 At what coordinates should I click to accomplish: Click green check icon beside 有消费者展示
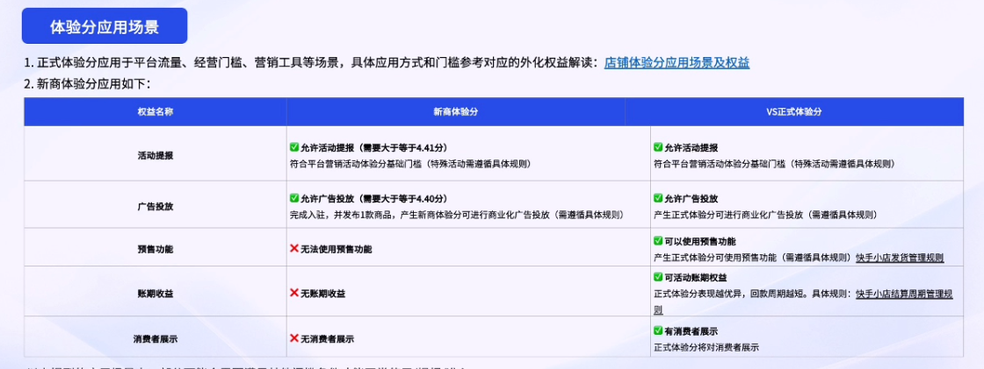[658, 331]
